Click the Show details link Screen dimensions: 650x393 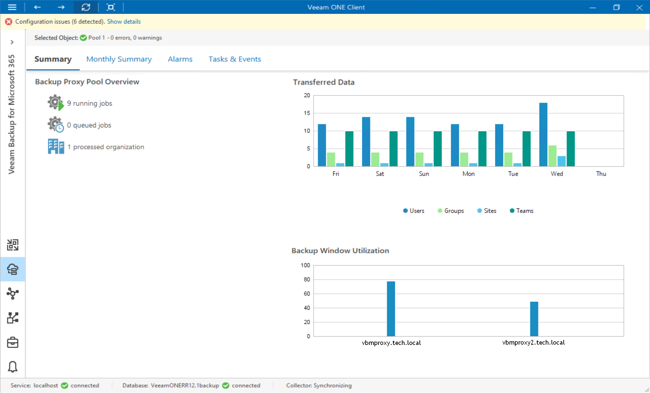click(x=124, y=22)
